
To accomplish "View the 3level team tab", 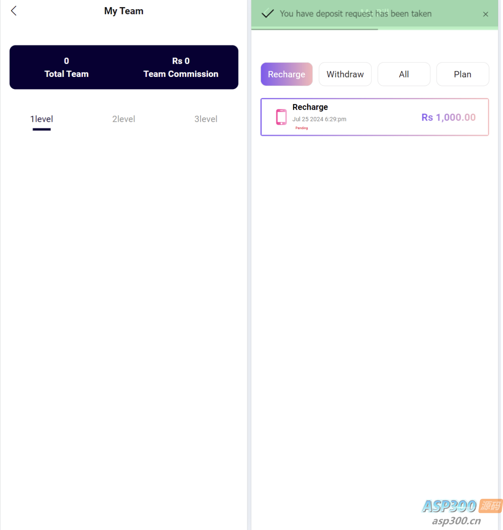I will (x=206, y=119).
